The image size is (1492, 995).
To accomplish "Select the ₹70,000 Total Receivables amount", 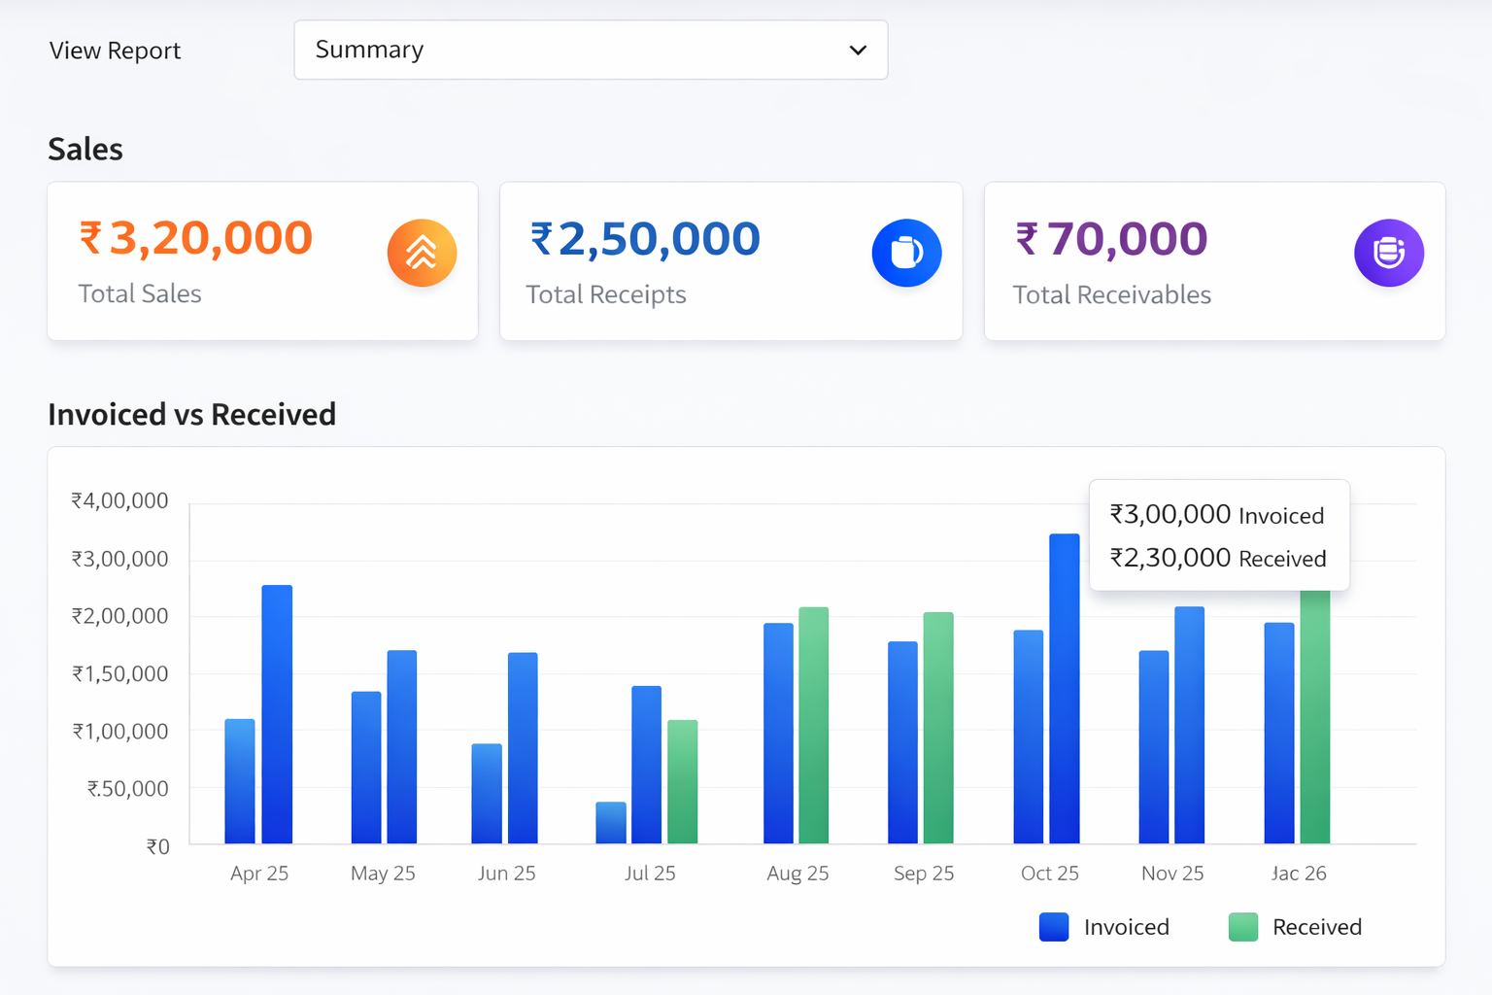I will pos(1111,239).
